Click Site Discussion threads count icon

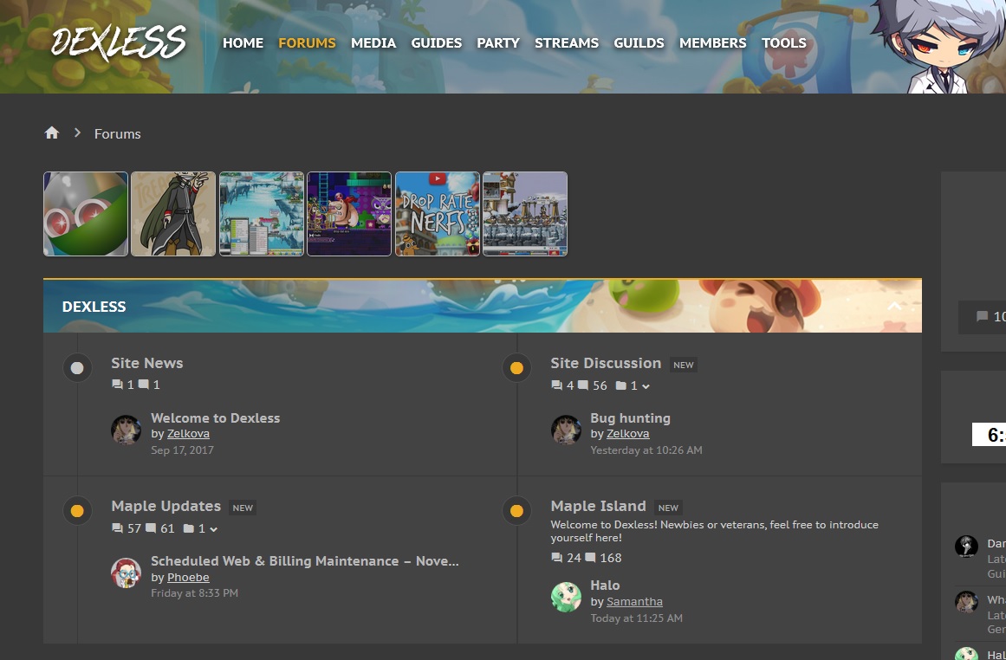pyautogui.click(x=557, y=385)
